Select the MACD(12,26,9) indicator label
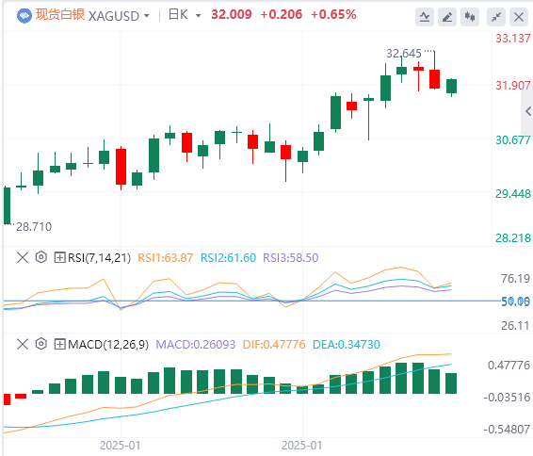This screenshot has height=456, width=533. pos(108,345)
